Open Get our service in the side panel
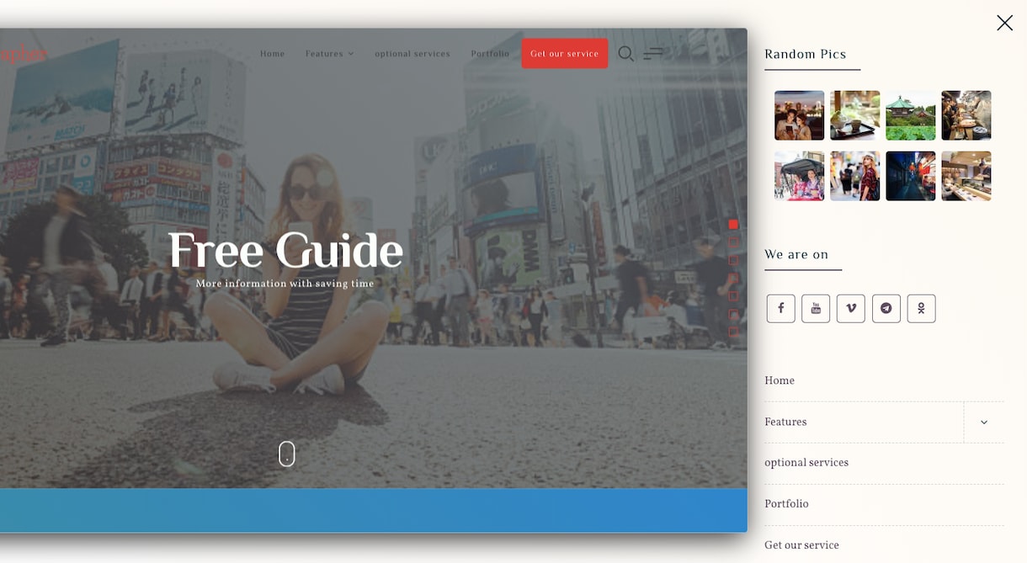The image size is (1027, 563). pyautogui.click(x=801, y=545)
